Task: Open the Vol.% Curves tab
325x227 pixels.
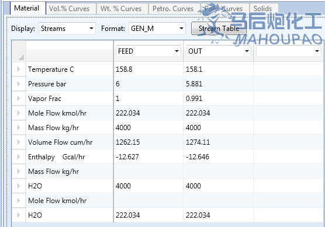Action: coord(71,9)
